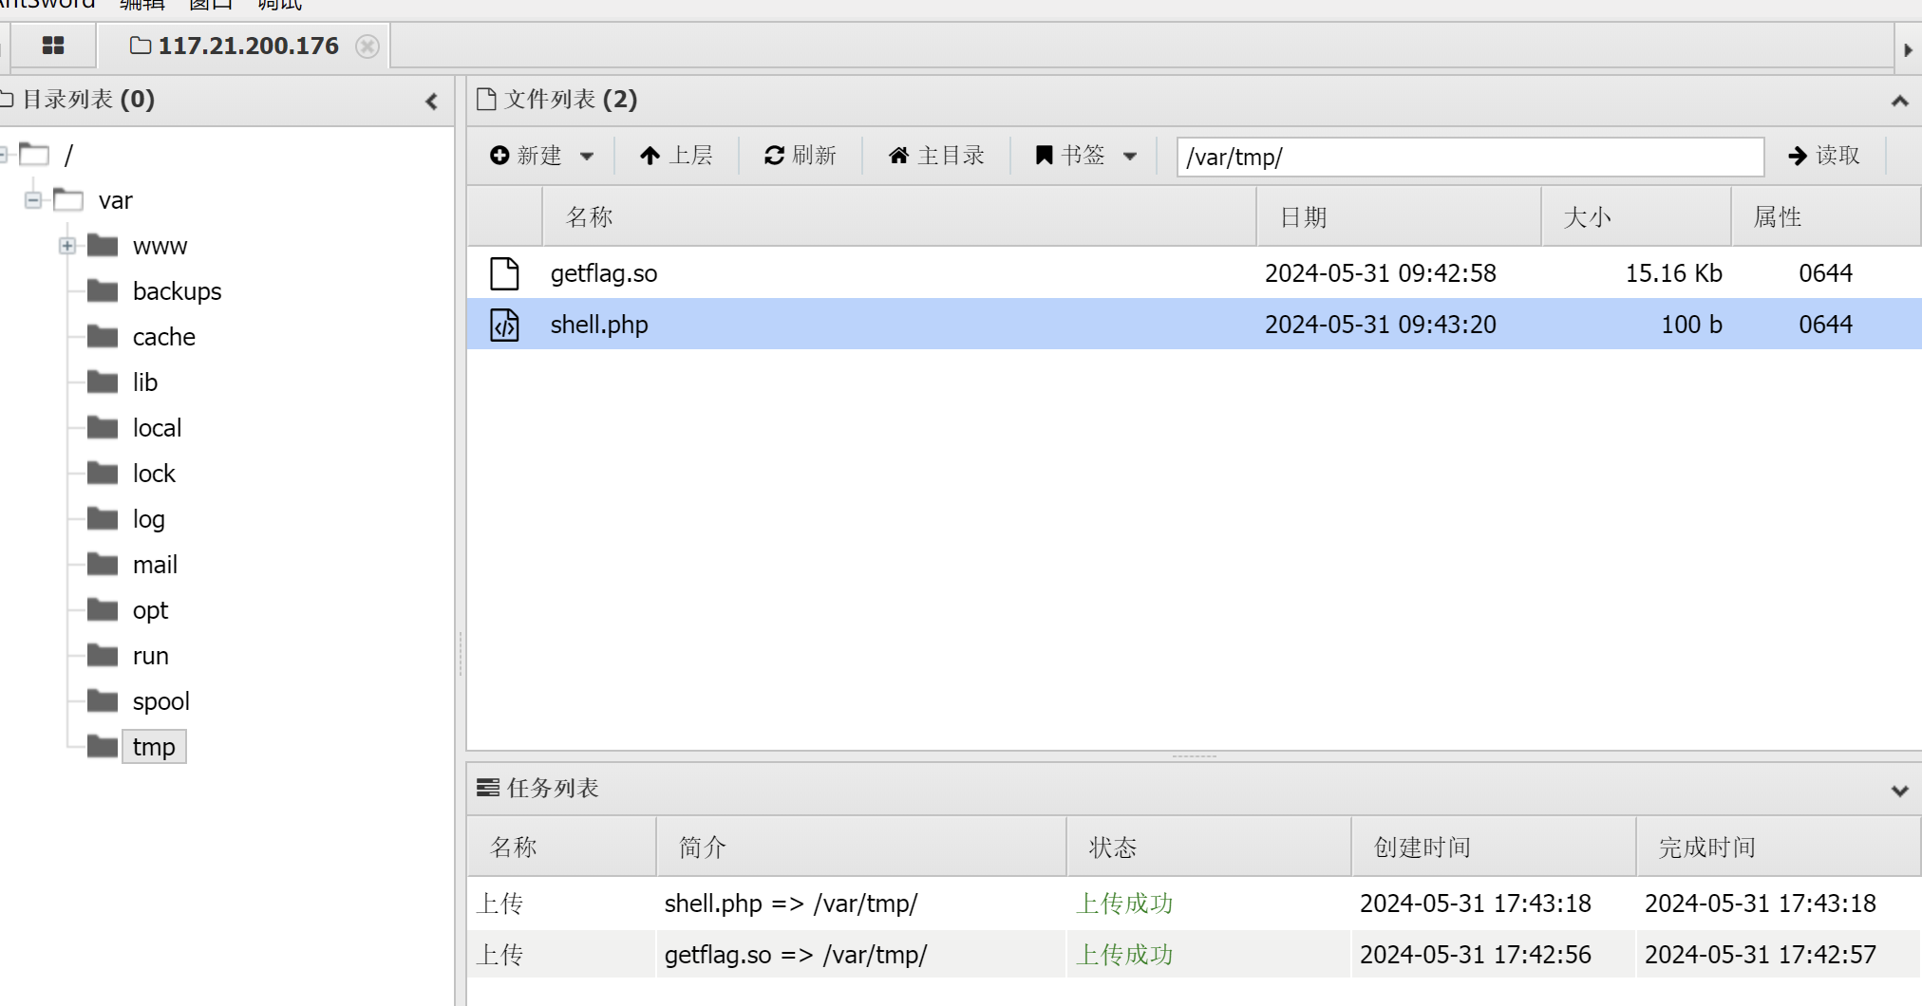Refresh the file list with 刷新
Image resolution: width=1922 pixels, height=1006 pixels.
click(x=801, y=156)
